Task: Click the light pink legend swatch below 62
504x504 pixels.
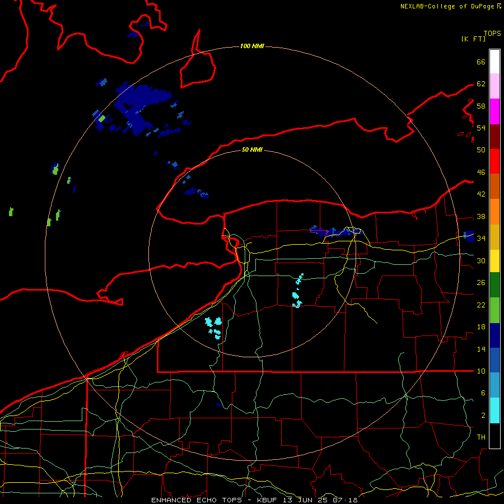Action: pos(494,86)
